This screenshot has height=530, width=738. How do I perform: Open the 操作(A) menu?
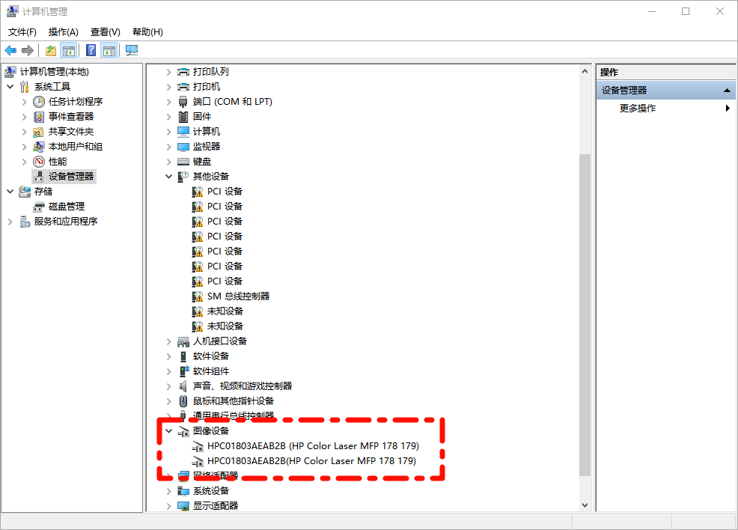click(x=63, y=32)
